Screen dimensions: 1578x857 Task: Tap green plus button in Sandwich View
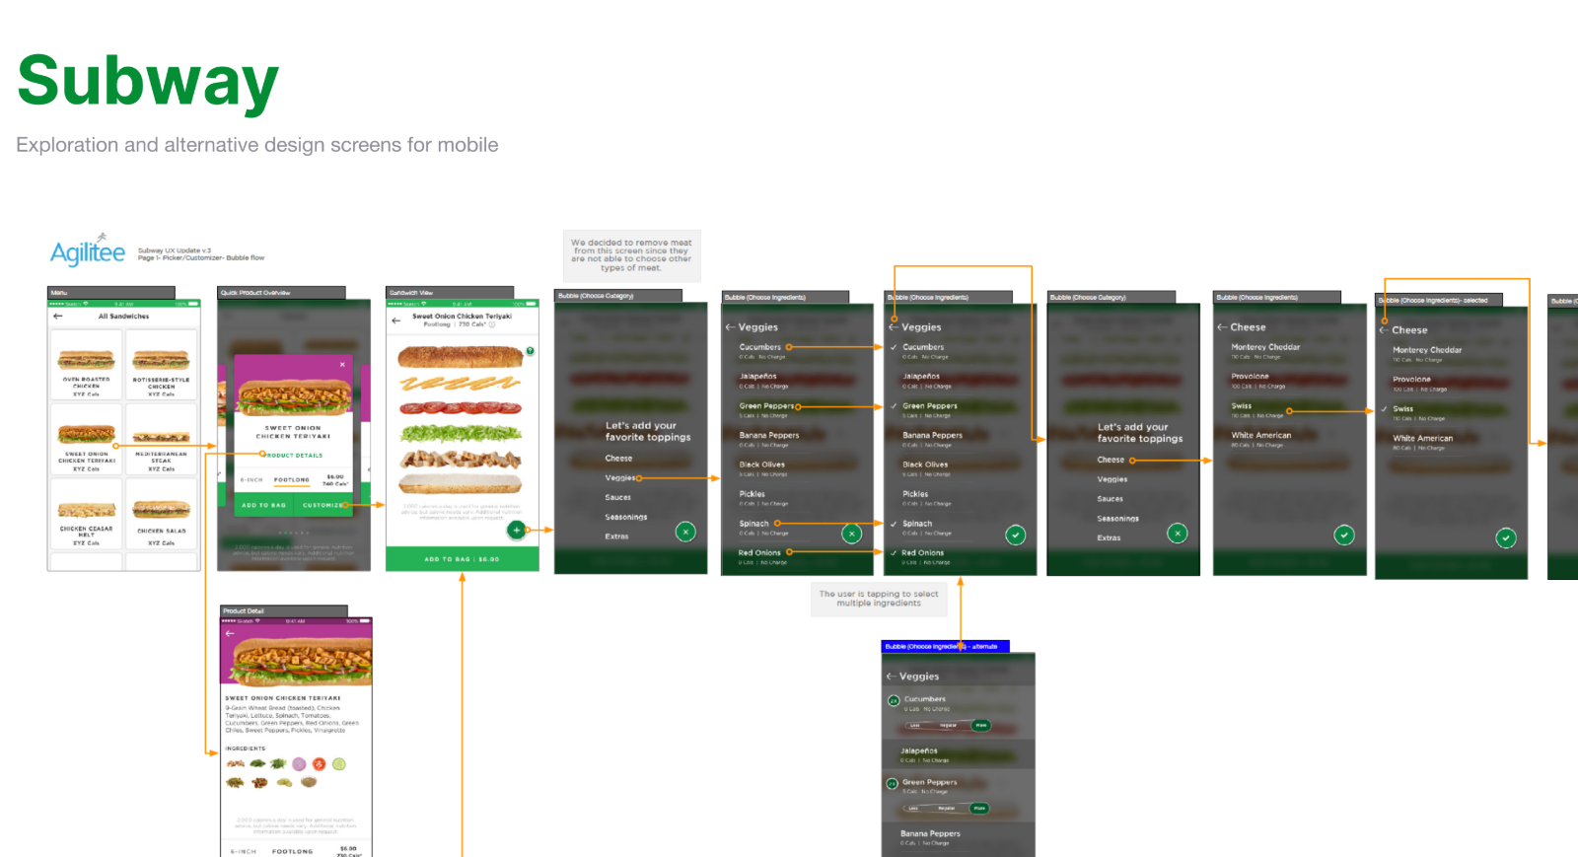coord(516,530)
